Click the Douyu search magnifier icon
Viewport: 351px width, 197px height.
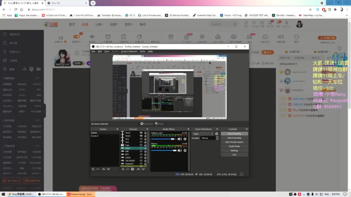(x=235, y=24)
